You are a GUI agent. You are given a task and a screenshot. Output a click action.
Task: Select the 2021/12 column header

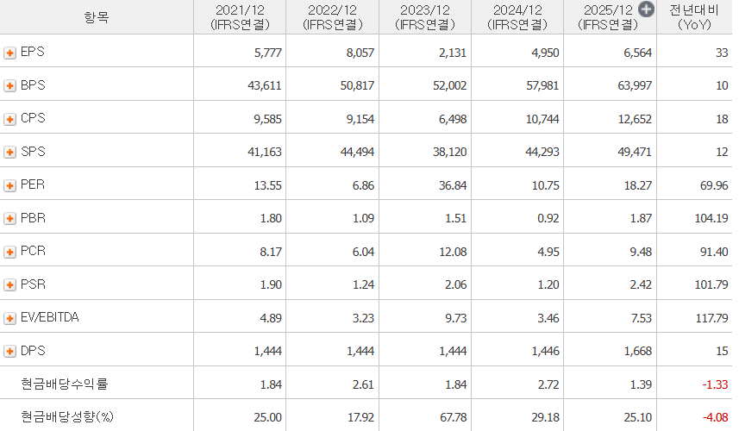pos(239,17)
